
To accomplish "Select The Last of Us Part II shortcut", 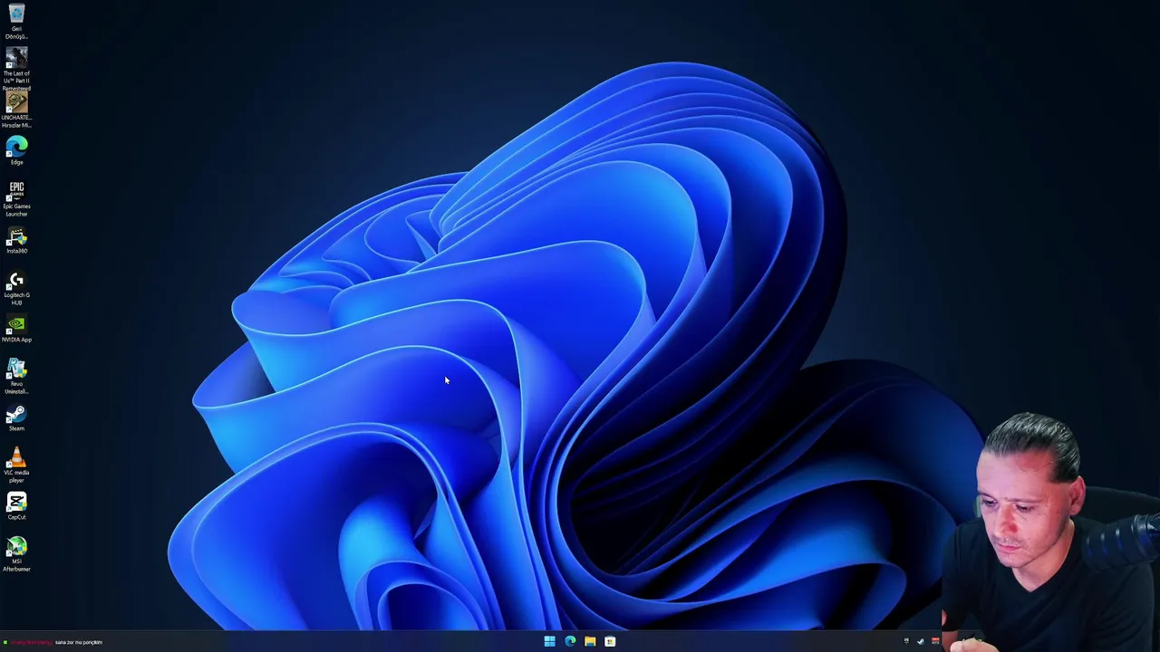I will (x=16, y=69).
